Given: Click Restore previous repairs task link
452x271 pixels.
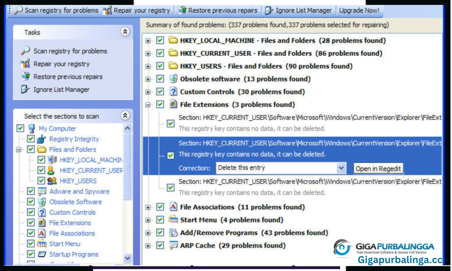Looking at the screenshot, I should tap(68, 76).
